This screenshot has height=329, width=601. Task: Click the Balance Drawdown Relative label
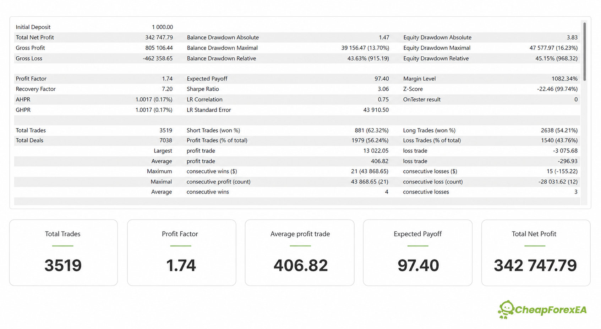[222, 58]
